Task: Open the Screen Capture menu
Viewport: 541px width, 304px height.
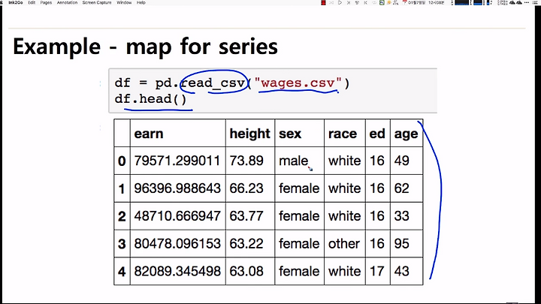Action: point(97,2)
